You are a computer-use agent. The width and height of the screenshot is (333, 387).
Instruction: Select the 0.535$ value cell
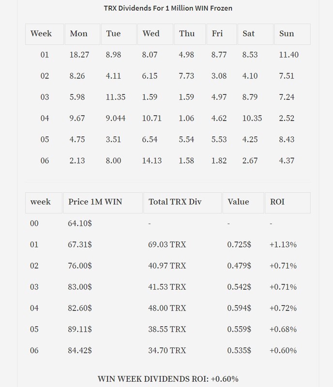tap(239, 350)
